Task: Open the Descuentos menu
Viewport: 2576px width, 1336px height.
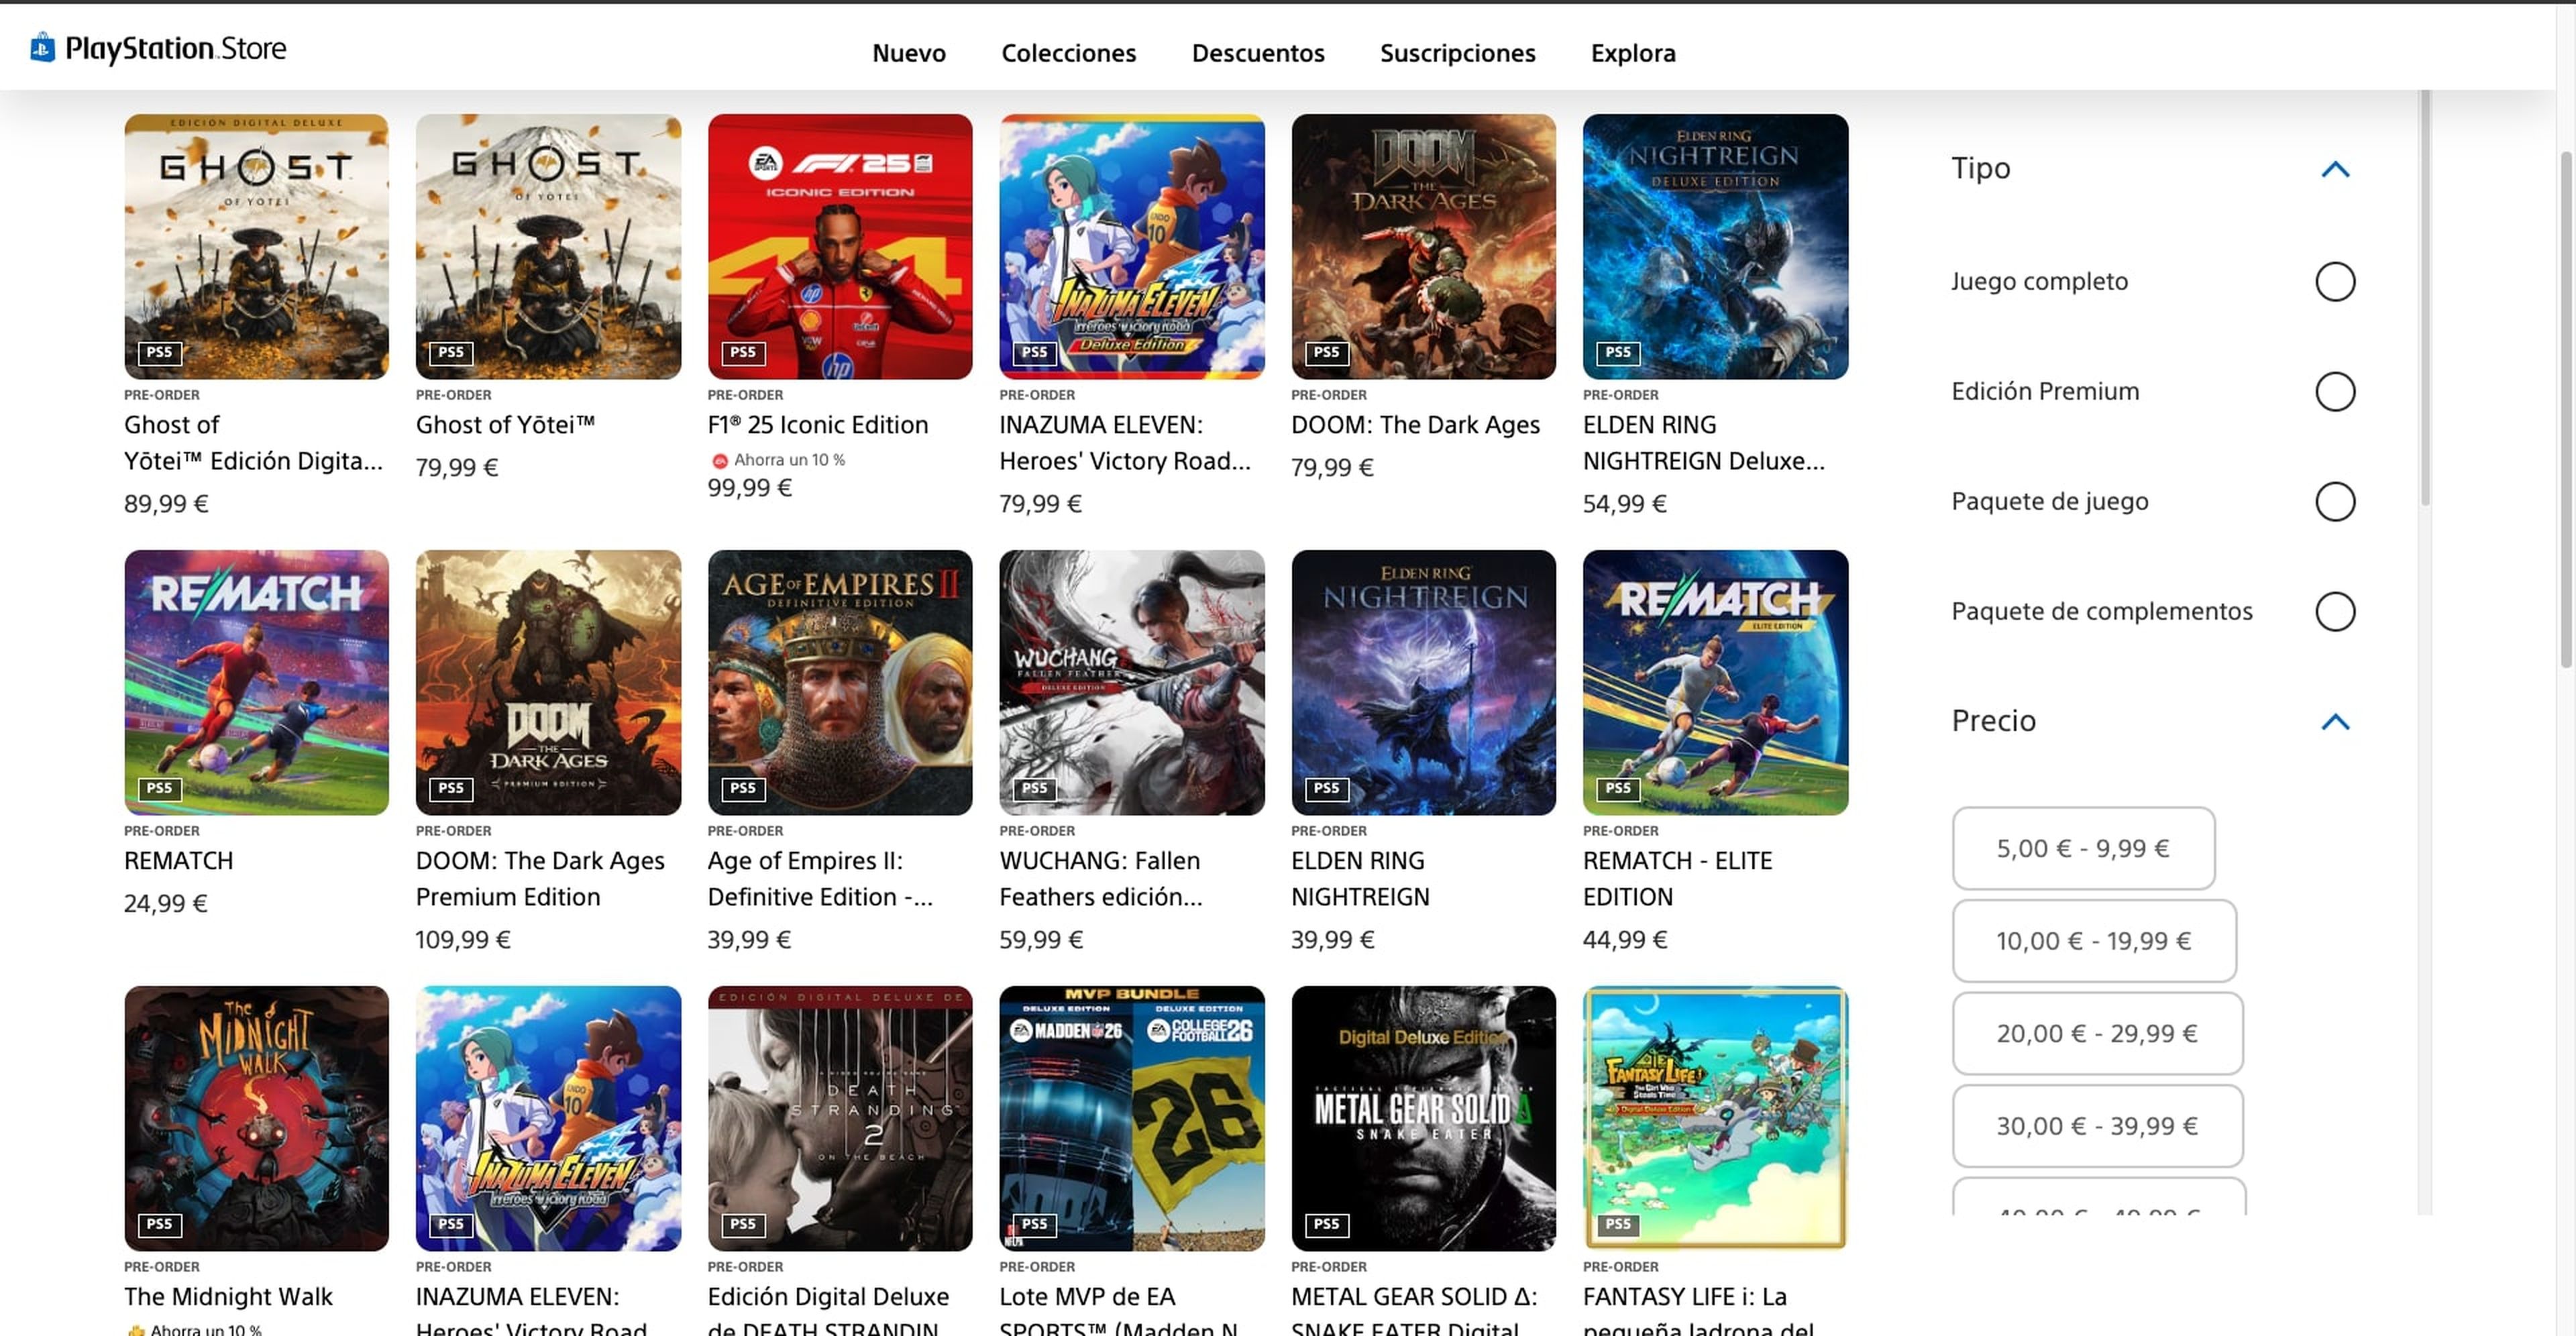Action: tap(1258, 53)
